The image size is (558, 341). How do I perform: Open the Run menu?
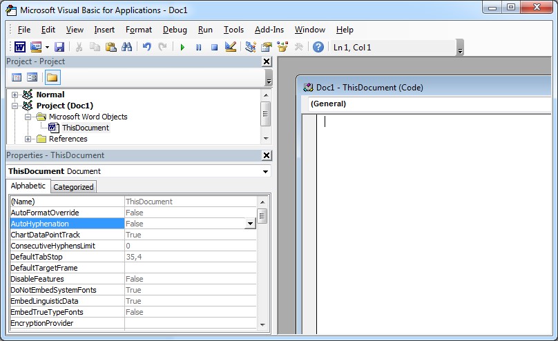tap(205, 30)
